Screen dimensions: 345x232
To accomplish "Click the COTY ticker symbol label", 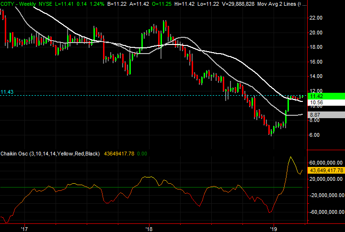I will 8,4.
